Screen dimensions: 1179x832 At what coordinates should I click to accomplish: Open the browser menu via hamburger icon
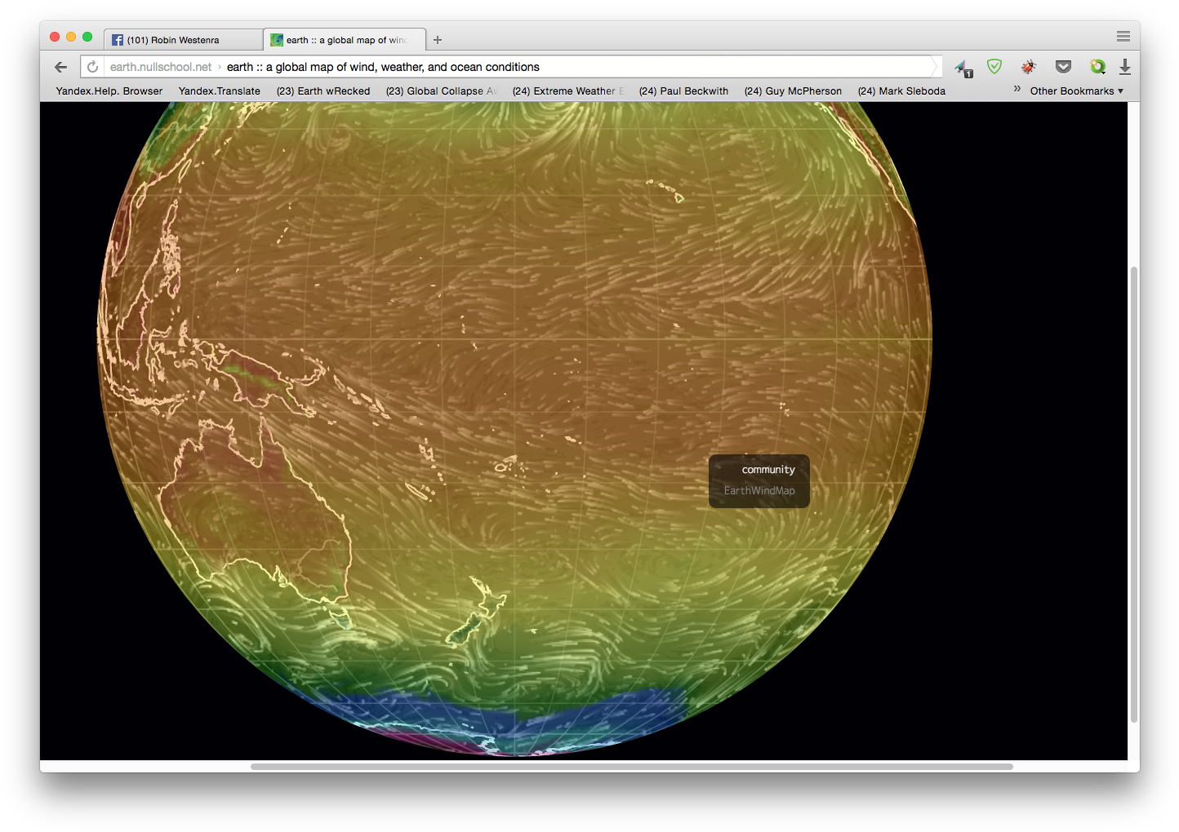point(1123,36)
